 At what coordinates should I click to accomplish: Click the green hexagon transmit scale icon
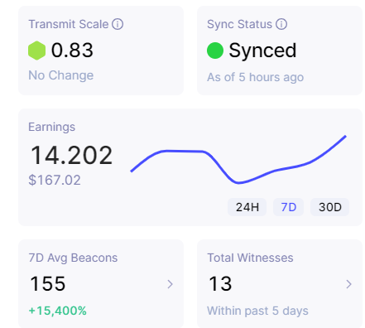click(37, 51)
